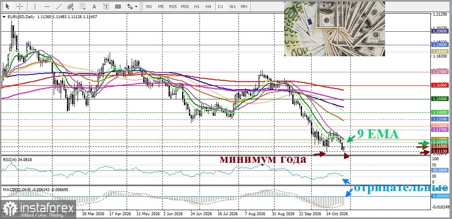Click the EURUSD,Daily chart title text

(x=21, y=17)
